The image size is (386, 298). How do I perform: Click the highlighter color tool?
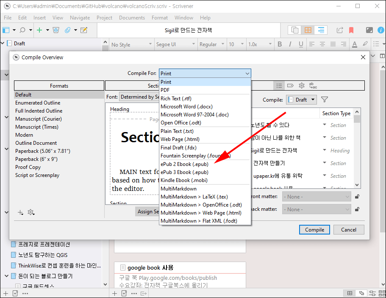(x=365, y=44)
